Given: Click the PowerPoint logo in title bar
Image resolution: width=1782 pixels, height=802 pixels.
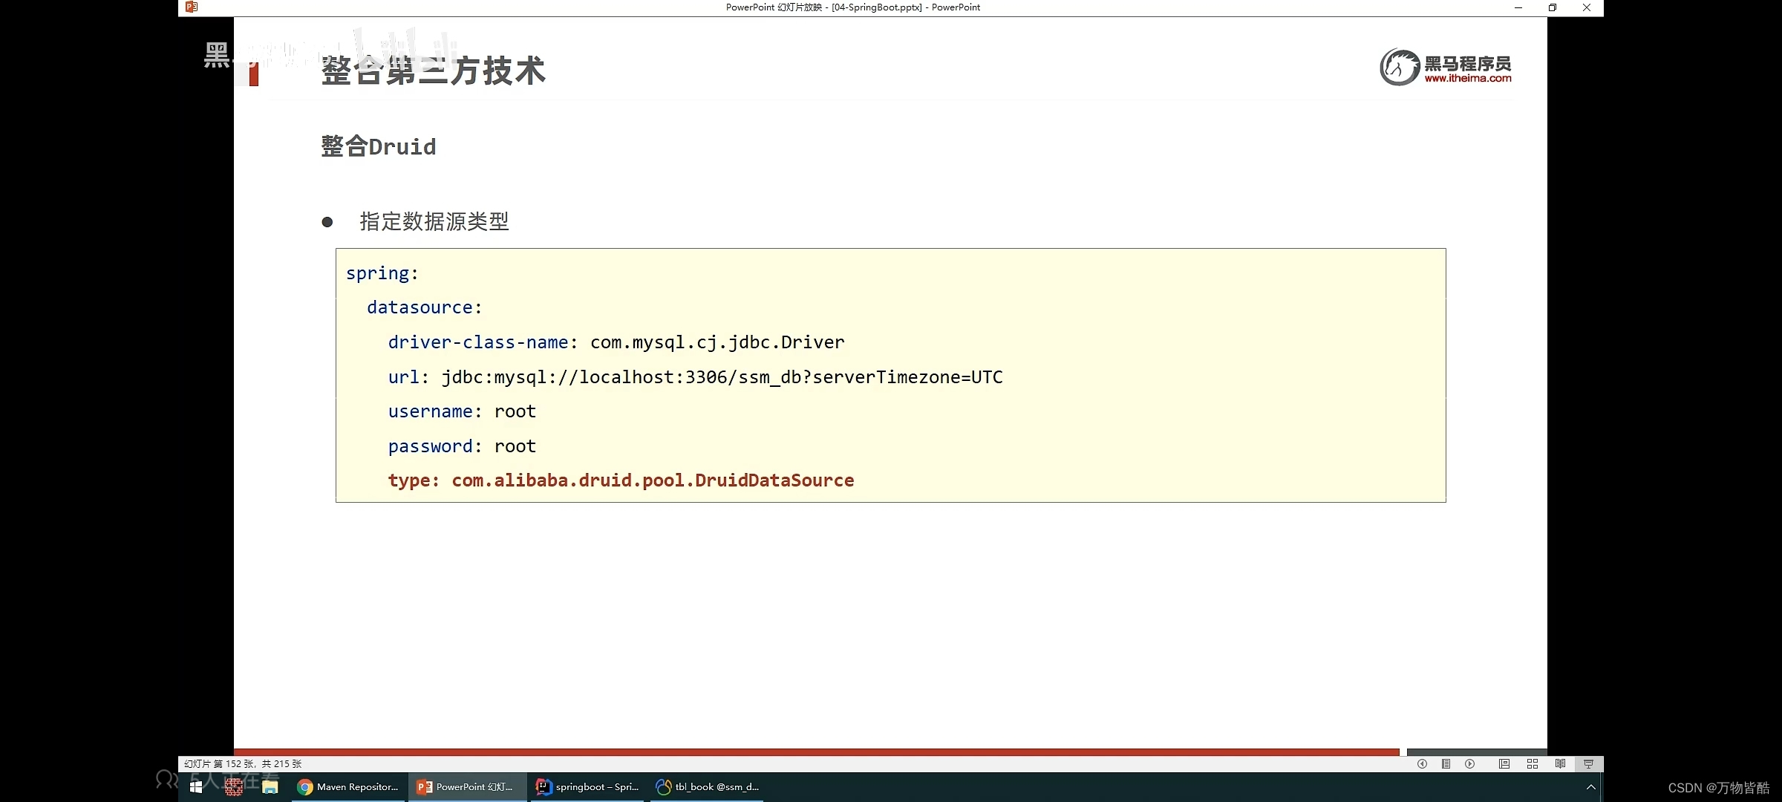Looking at the screenshot, I should pyautogui.click(x=192, y=7).
